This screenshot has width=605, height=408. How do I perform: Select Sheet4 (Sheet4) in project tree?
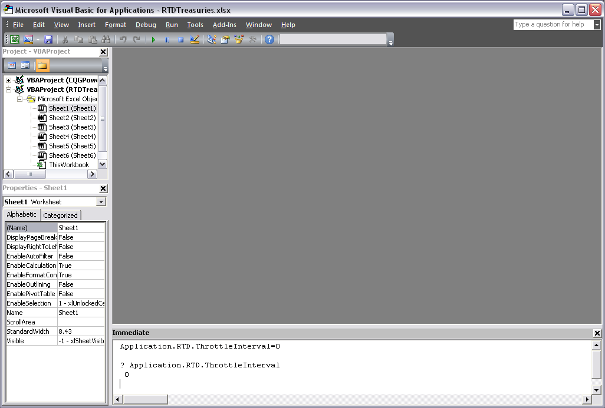pos(72,137)
